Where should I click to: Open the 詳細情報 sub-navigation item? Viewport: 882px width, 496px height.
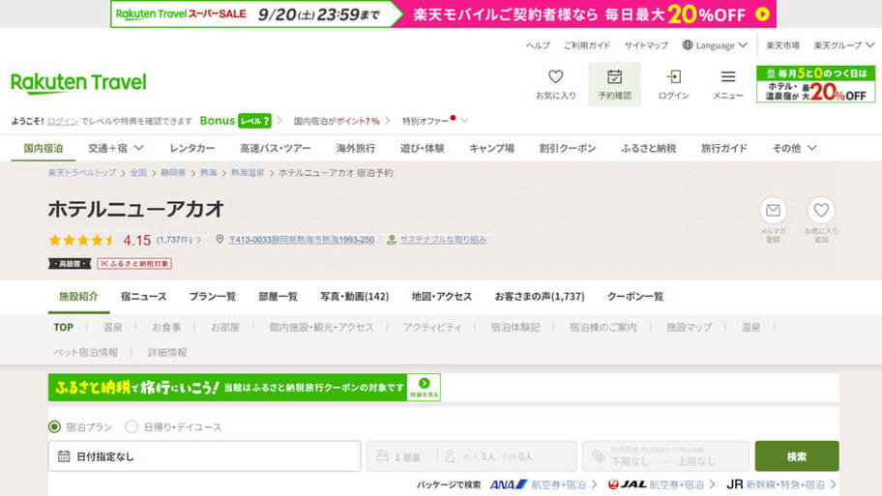pos(167,353)
